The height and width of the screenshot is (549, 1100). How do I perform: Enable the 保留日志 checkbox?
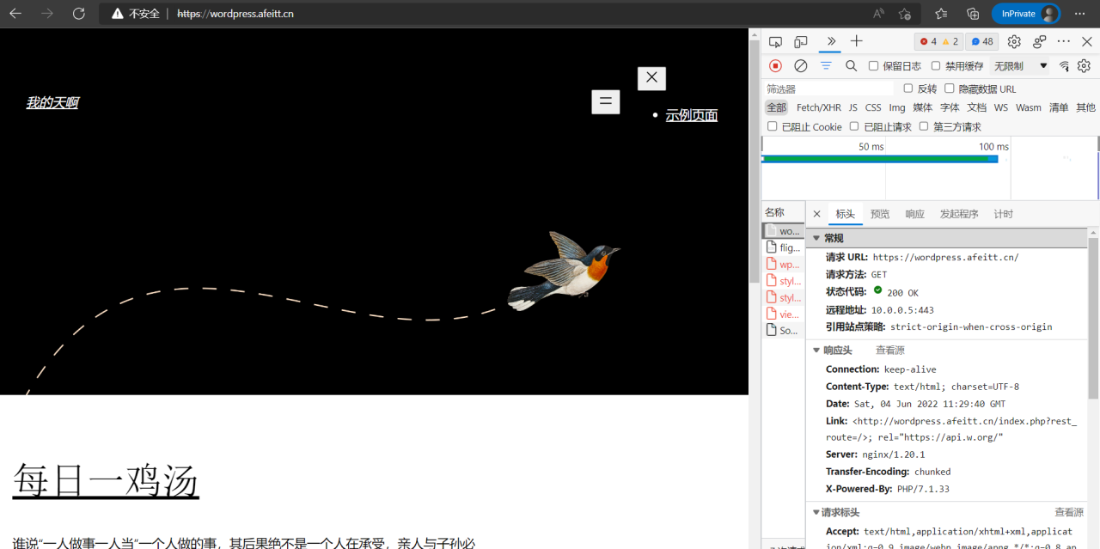click(x=874, y=66)
